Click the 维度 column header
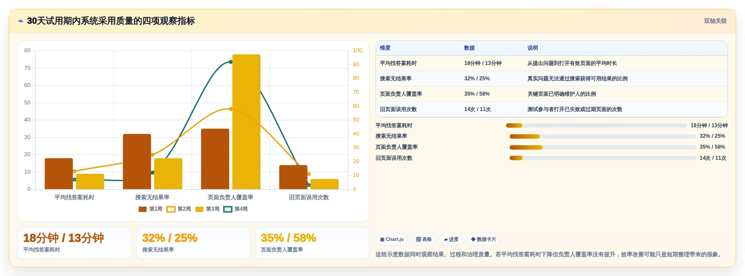Image resolution: width=745 pixels, height=276 pixels. pyautogui.click(x=385, y=48)
